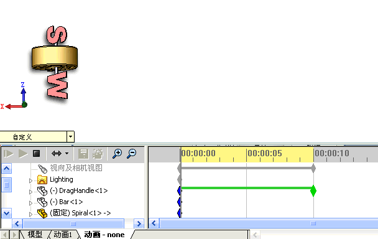This screenshot has width=378, height=239.
Task: Click the camera view orientation icon
Action: [x=42, y=169]
